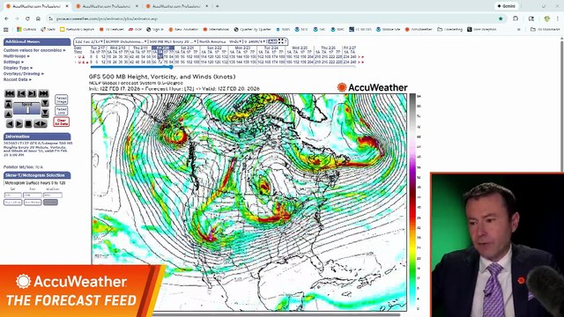
Task: Click the Tabbed Loop button
Action: (61, 110)
